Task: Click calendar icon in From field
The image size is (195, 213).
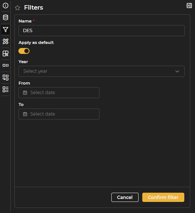Action: (25, 93)
